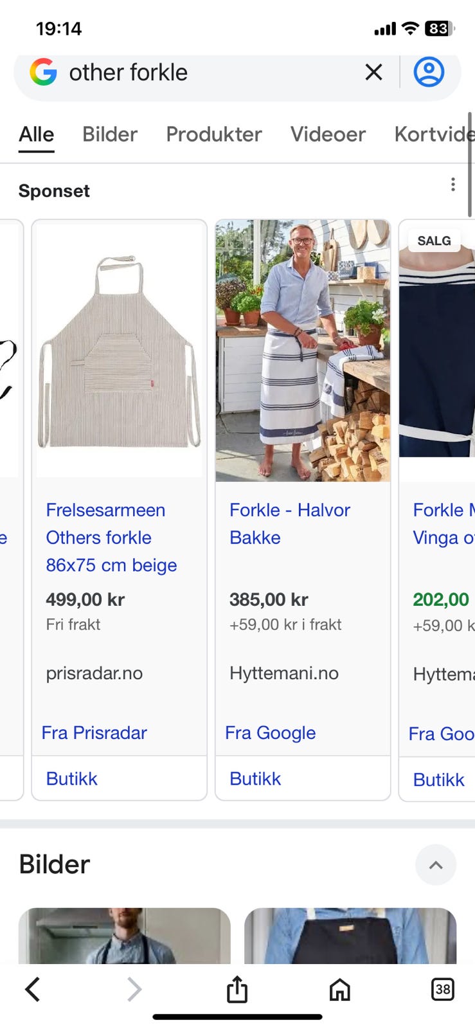Open the man in apron product photo
475x1029 pixels.
point(303,351)
